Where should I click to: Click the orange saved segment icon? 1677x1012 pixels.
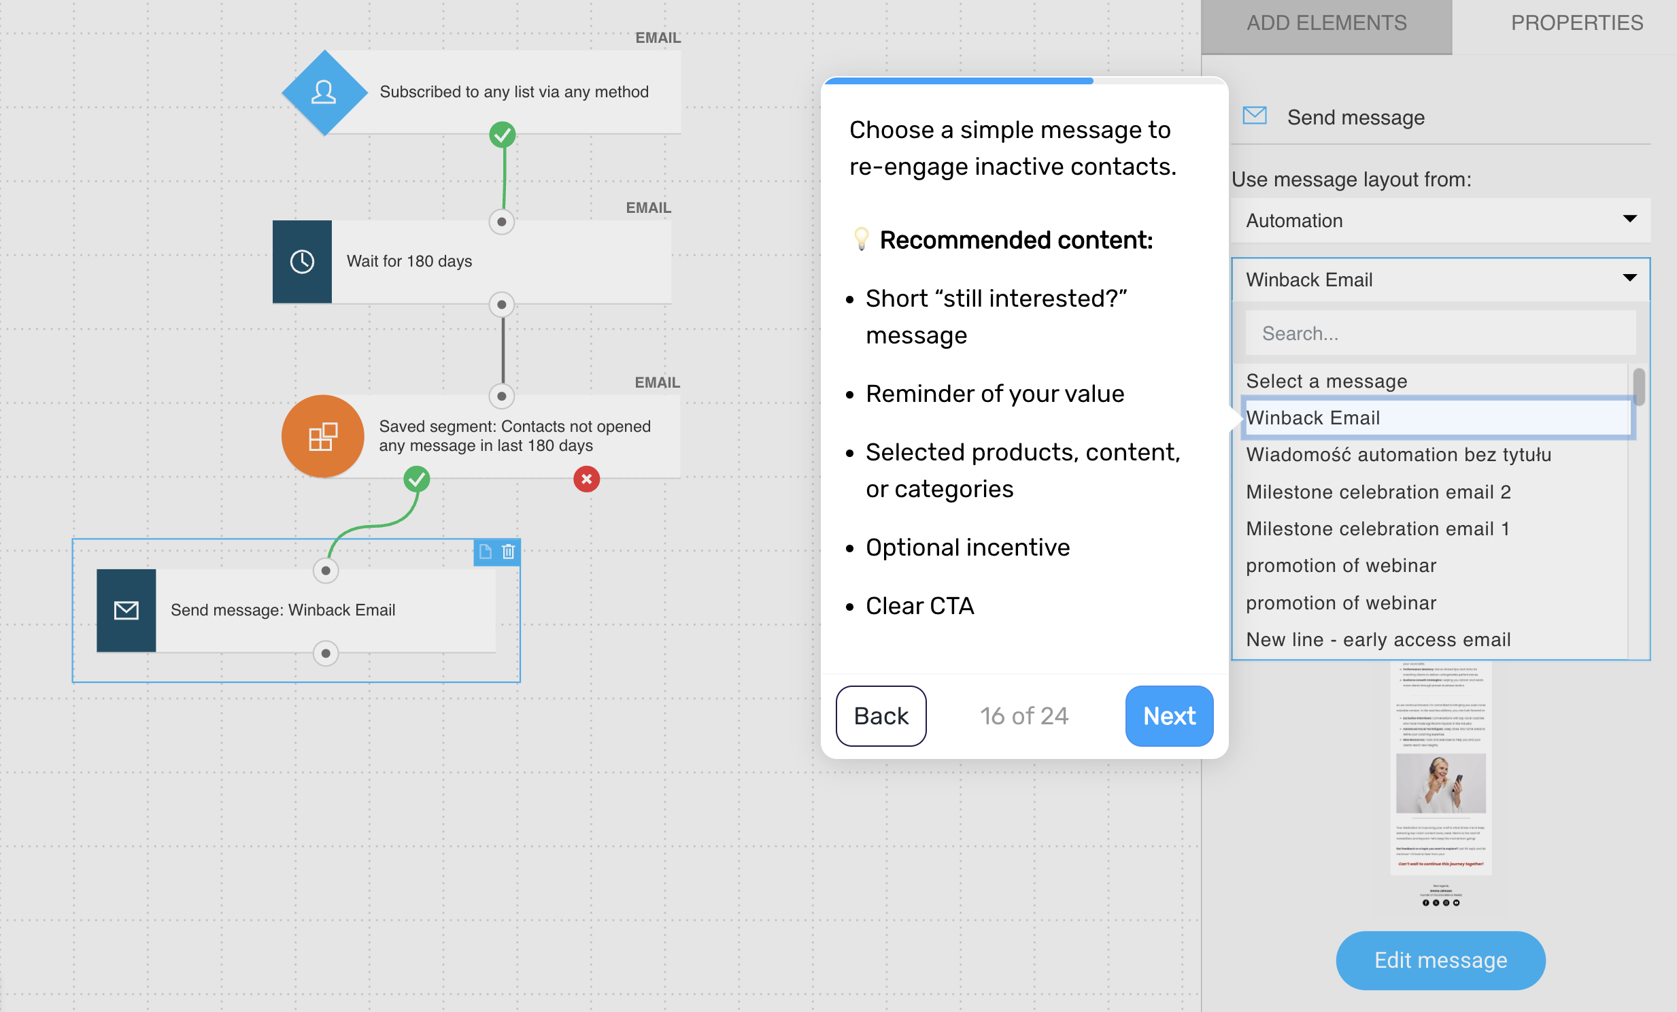(x=322, y=436)
